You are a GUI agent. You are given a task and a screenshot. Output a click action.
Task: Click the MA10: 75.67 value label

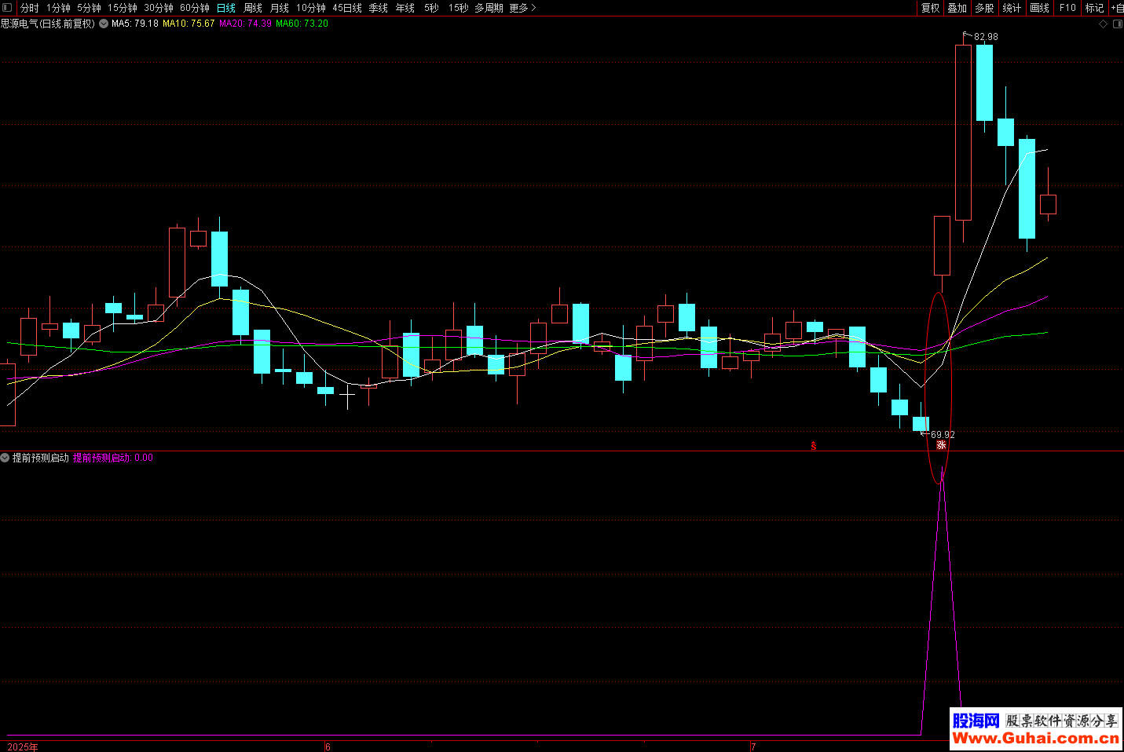(x=189, y=24)
